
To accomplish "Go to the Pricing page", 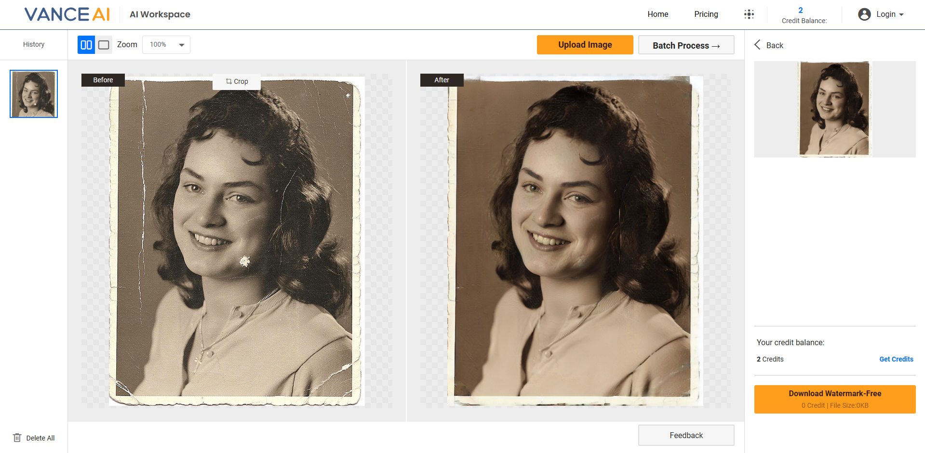I will pos(706,14).
